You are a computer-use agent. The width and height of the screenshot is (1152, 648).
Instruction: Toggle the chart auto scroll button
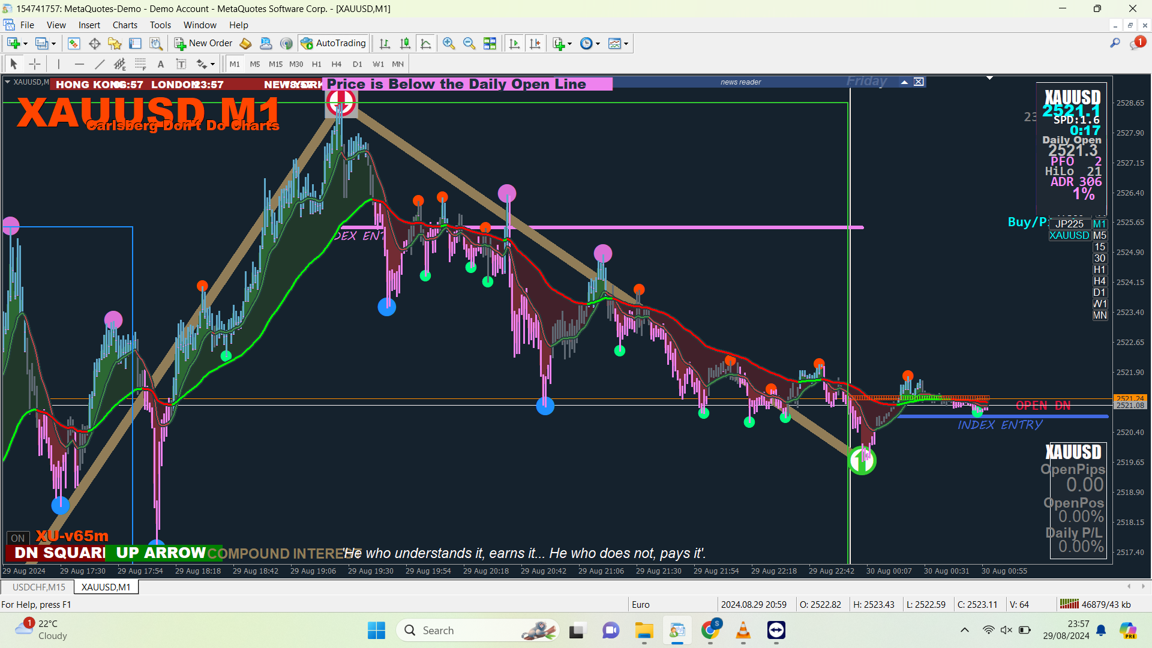coord(514,43)
